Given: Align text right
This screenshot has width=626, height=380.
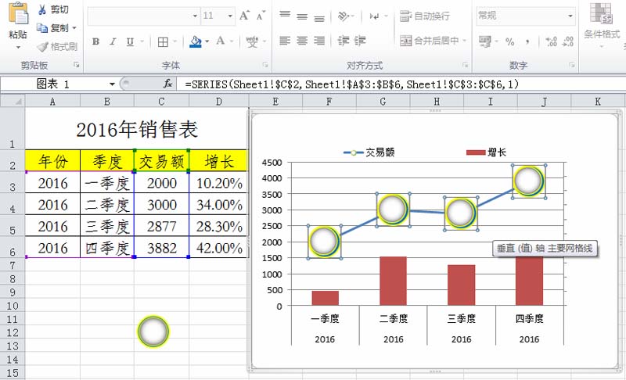Looking at the screenshot, I should 319,41.
